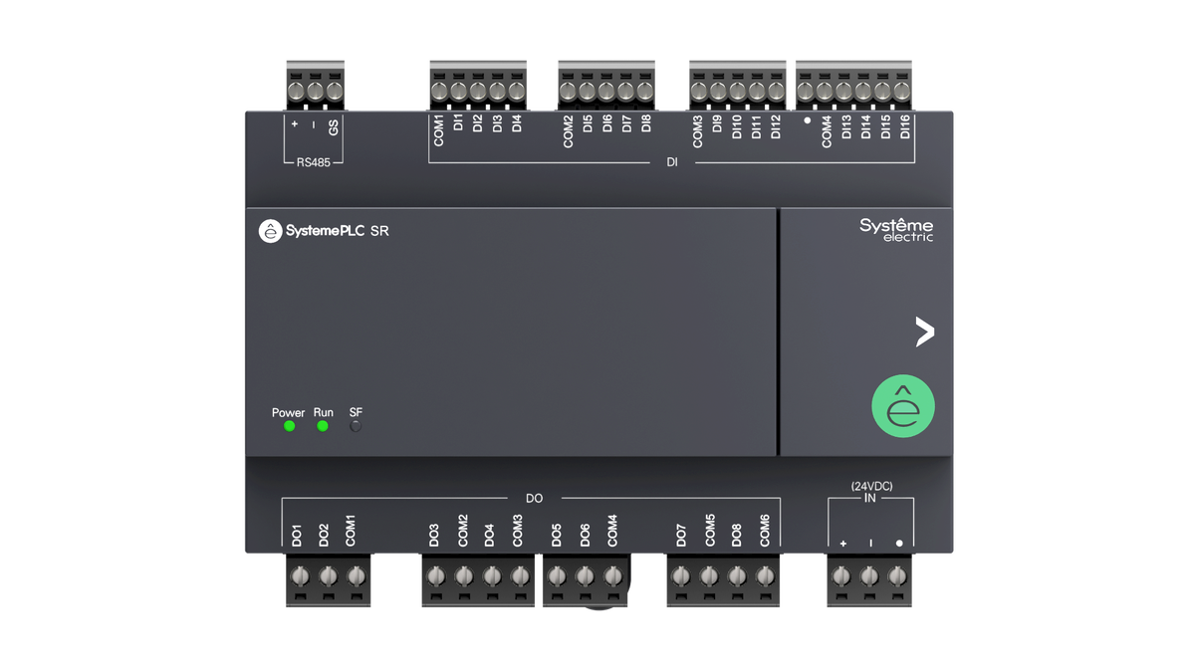The width and height of the screenshot is (1195, 672).
Task: Click the "DO" group heading
Action: pos(534,498)
